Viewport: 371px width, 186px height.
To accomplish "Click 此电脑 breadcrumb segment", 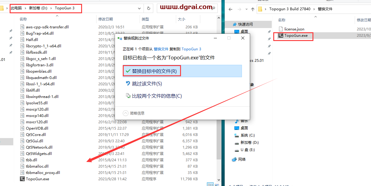I will [x=16, y=8].
